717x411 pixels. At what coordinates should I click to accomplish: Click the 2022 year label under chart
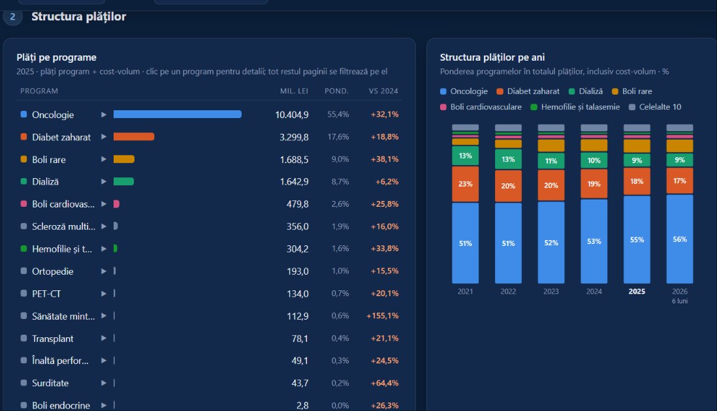tap(508, 292)
